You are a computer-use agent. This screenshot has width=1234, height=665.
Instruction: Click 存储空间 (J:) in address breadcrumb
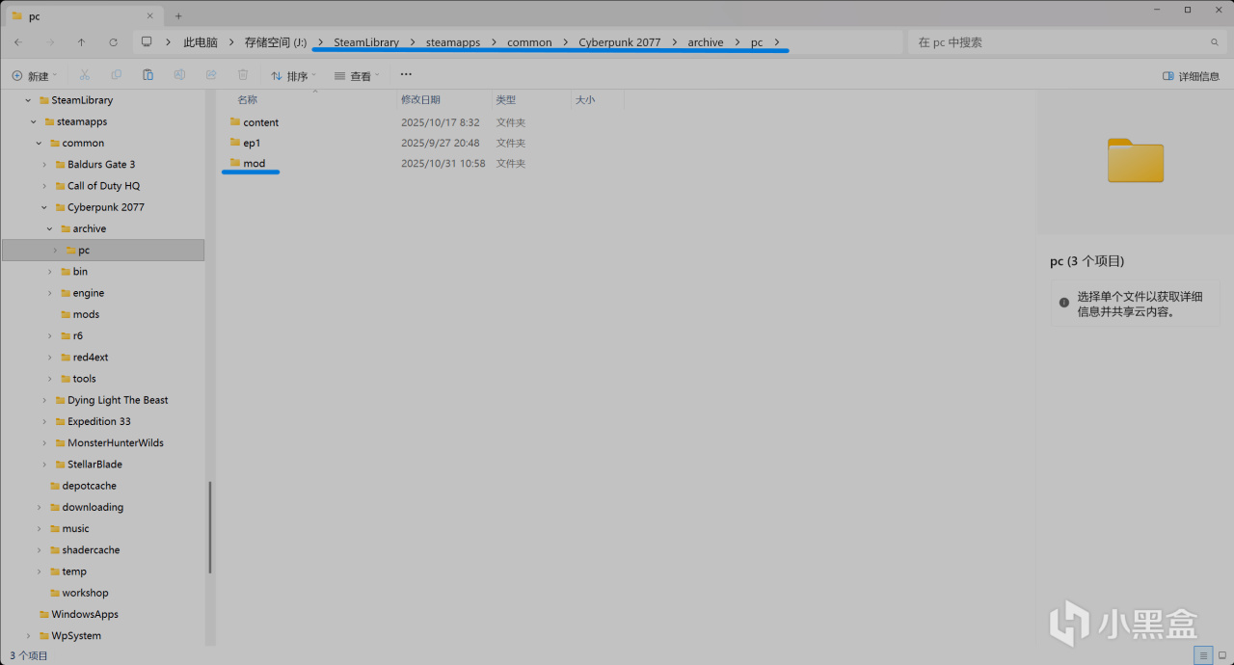click(x=276, y=42)
